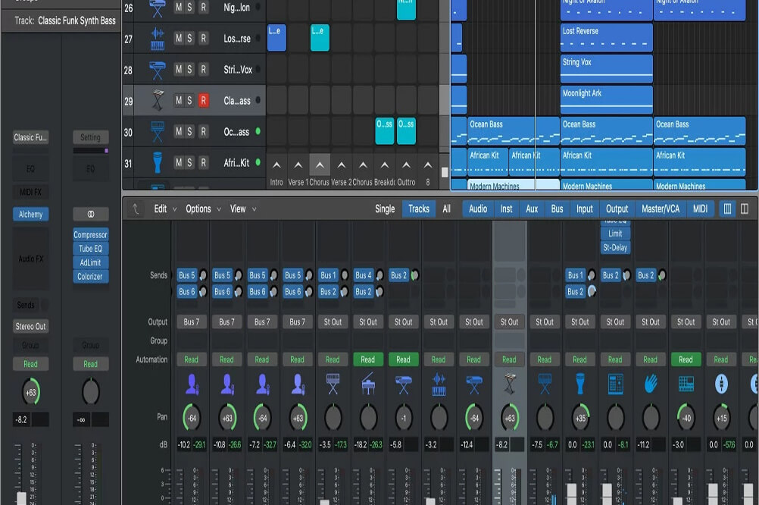Mute track 30 Ocean Bass

179,132
